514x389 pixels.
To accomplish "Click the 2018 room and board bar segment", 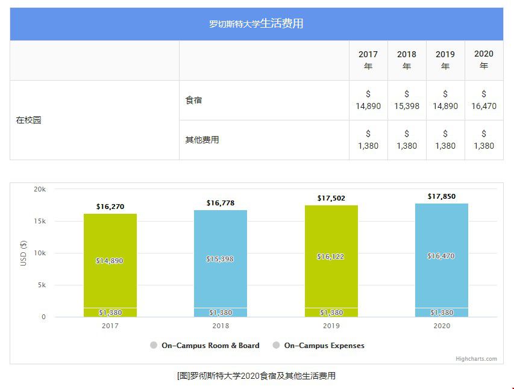I will [221, 259].
